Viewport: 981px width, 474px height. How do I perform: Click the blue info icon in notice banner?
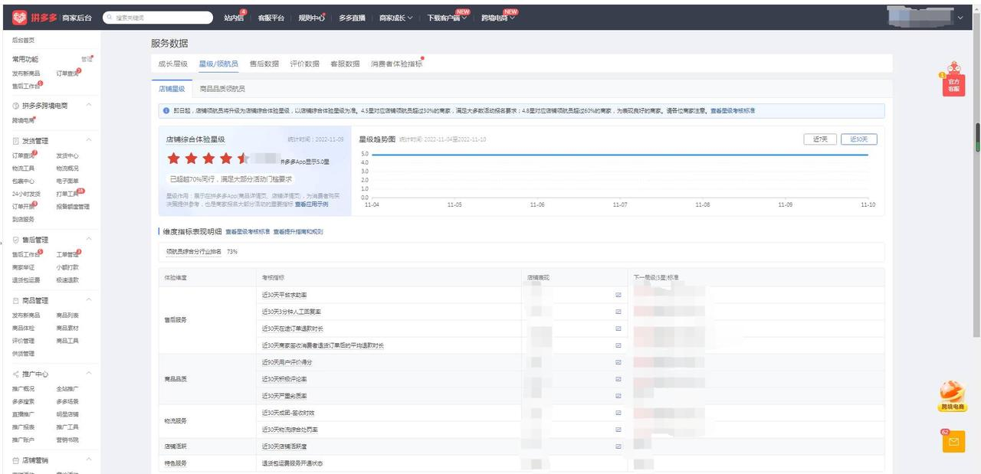pos(166,111)
